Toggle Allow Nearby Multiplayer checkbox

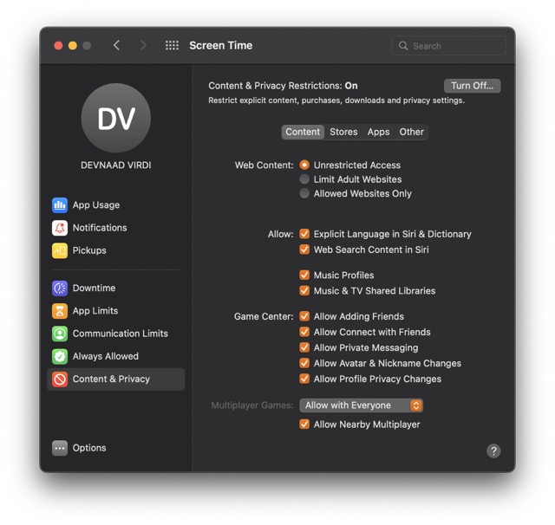tap(304, 425)
